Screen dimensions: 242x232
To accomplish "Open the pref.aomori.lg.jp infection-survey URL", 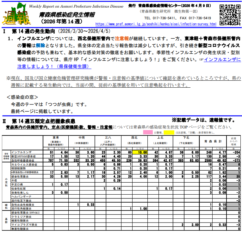I will (156, 24).
